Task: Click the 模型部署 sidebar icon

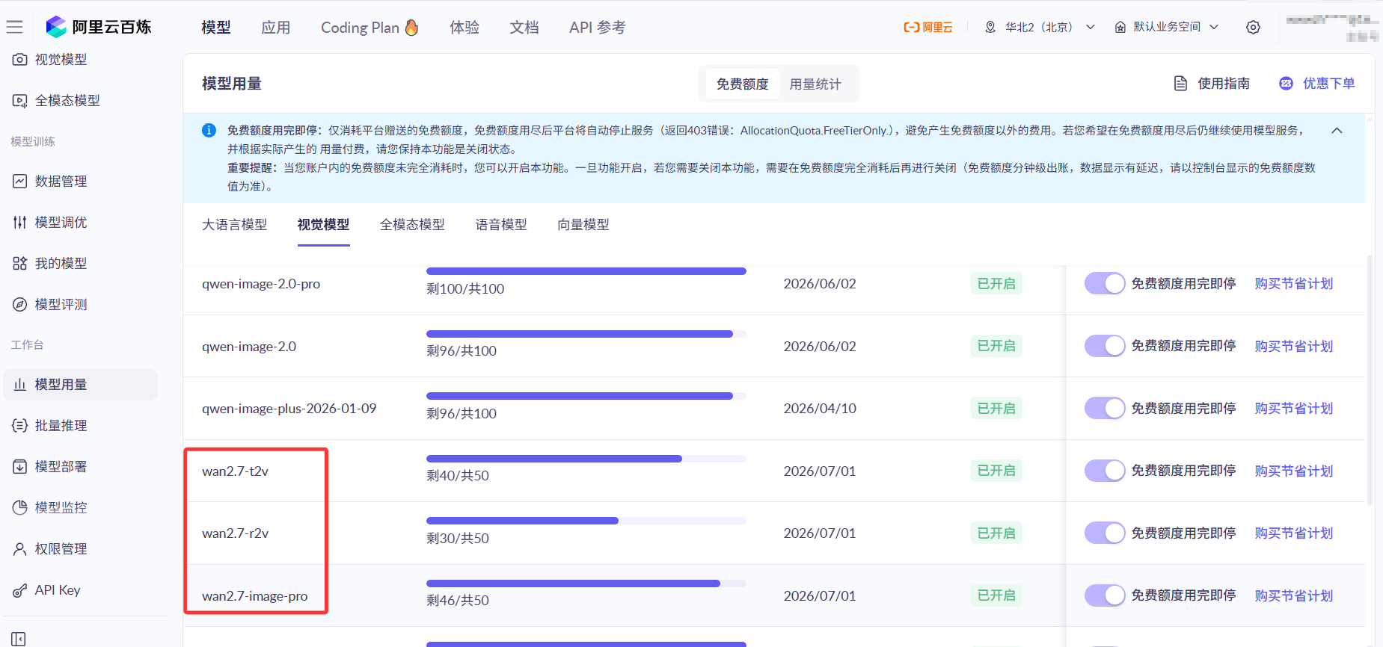Action: [x=20, y=466]
